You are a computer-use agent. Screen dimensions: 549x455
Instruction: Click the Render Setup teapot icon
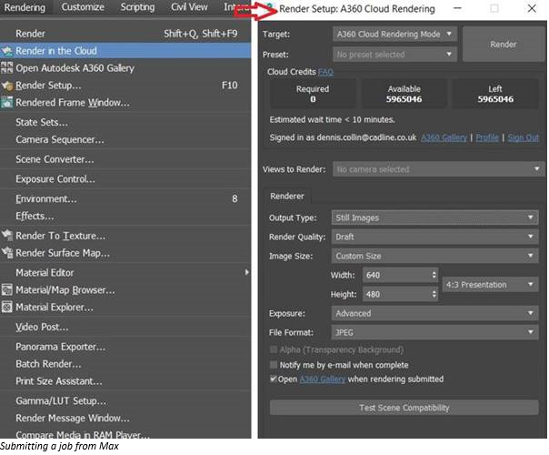coord(6,86)
